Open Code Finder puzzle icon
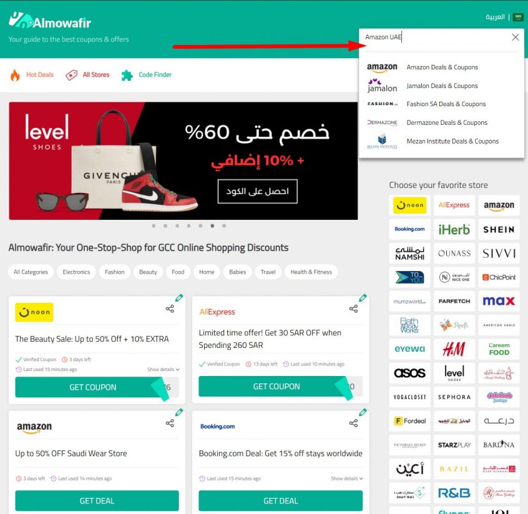 (x=127, y=75)
